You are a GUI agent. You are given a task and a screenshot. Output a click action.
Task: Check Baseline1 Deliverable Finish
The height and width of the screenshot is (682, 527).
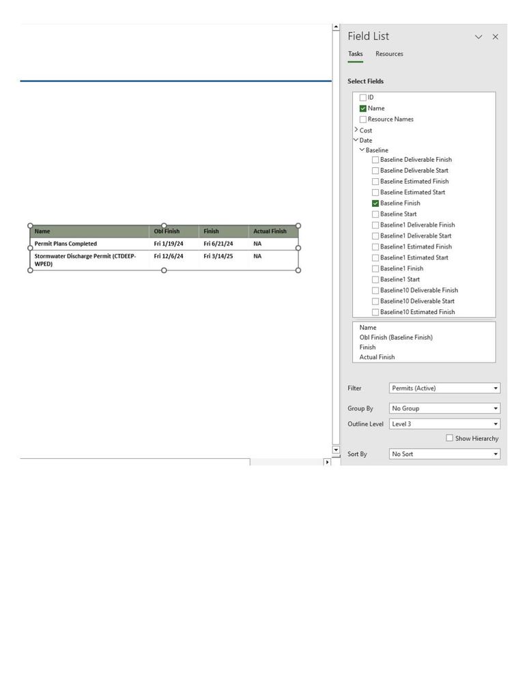pyautogui.click(x=375, y=225)
